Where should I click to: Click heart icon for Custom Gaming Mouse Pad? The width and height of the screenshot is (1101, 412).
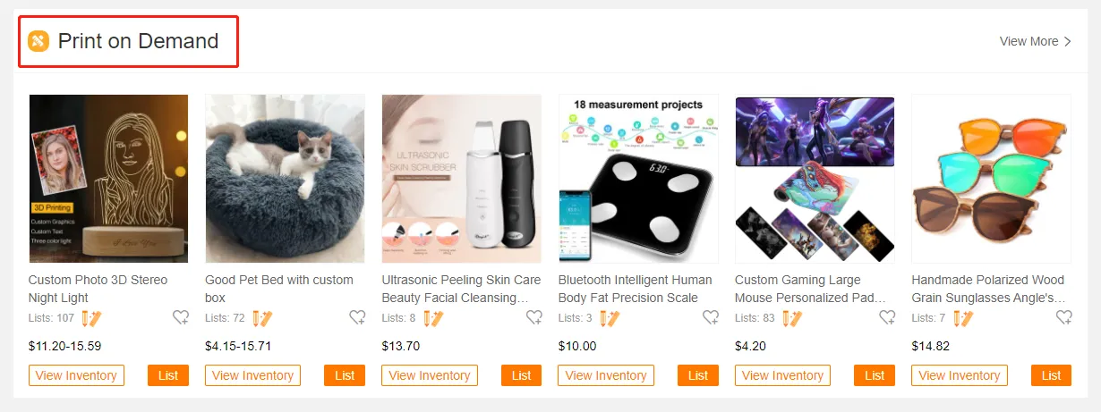pyautogui.click(x=887, y=317)
